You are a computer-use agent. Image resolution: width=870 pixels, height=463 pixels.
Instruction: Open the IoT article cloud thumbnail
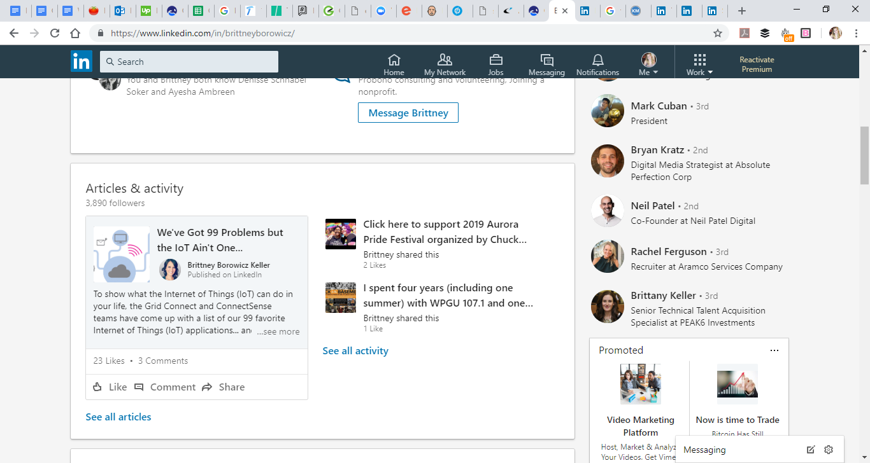[x=122, y=254]
